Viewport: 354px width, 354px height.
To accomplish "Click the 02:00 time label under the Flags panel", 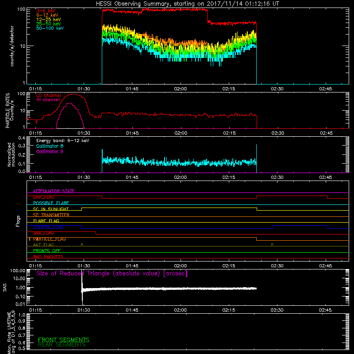I will (x=181, y=266).
